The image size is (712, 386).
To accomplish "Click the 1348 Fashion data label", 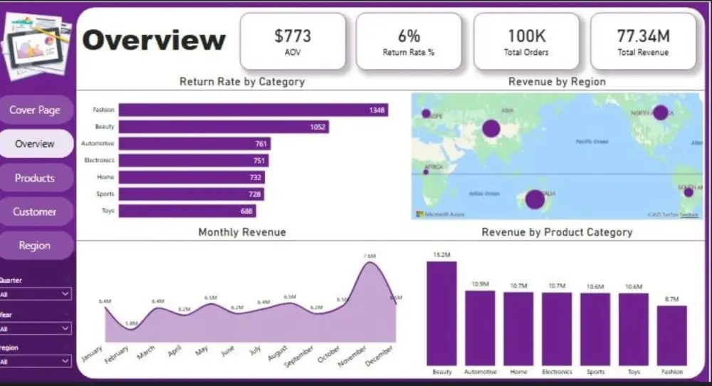I will tap(377, 110).
